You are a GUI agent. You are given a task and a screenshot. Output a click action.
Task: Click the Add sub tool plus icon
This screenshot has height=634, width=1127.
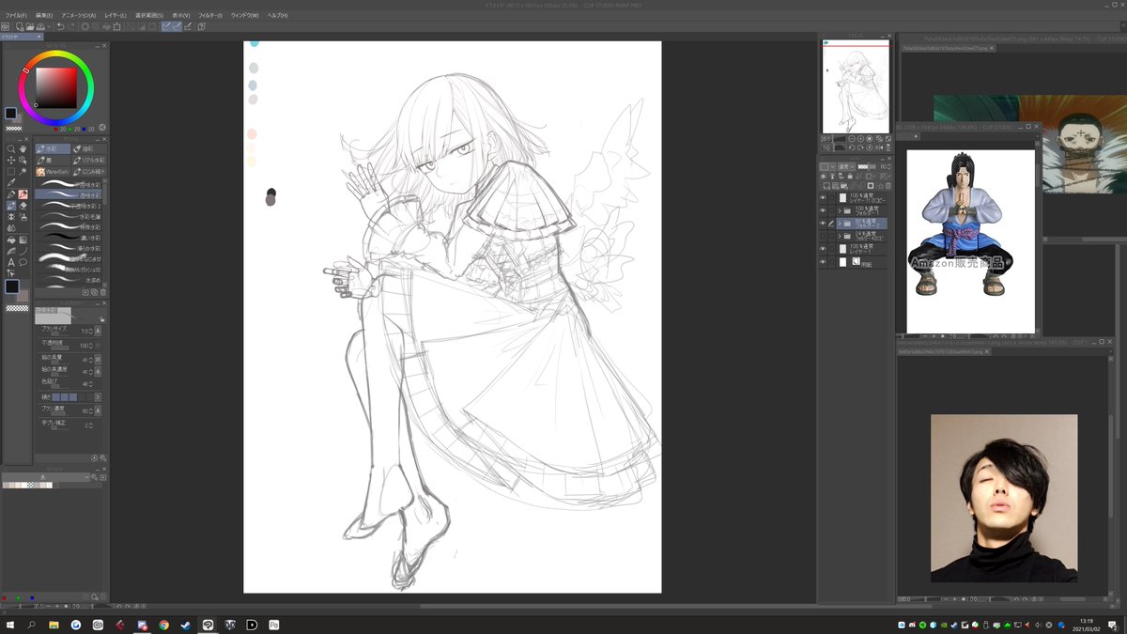85,292
